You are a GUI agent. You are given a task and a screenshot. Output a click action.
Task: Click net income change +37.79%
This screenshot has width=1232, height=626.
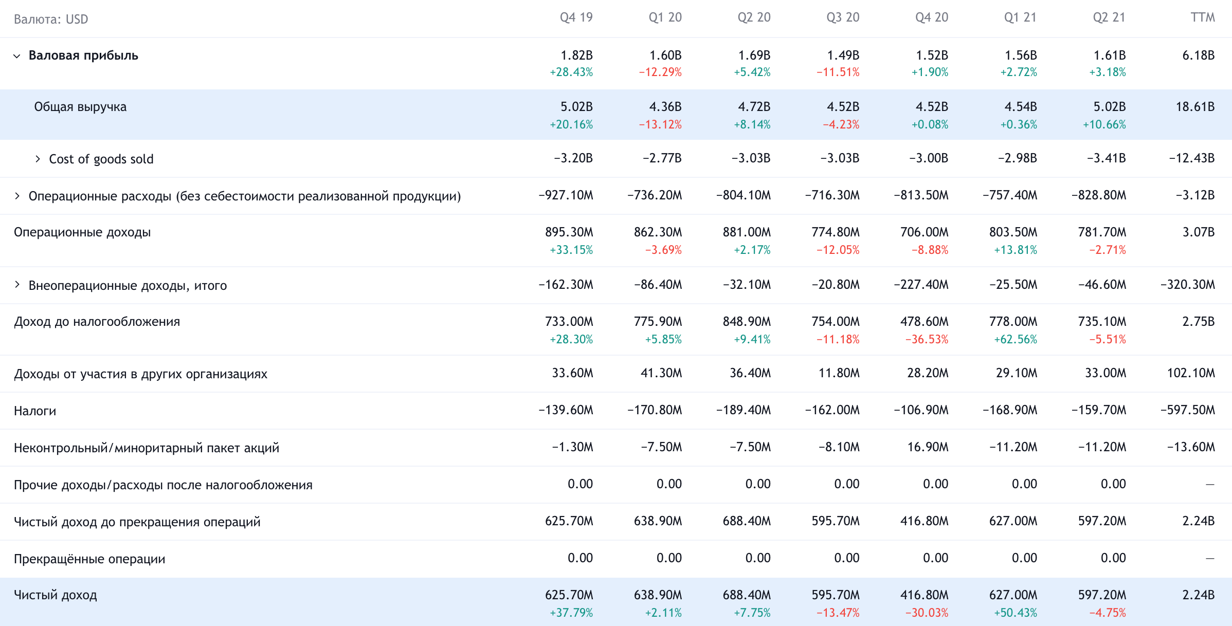coord(571,613)
